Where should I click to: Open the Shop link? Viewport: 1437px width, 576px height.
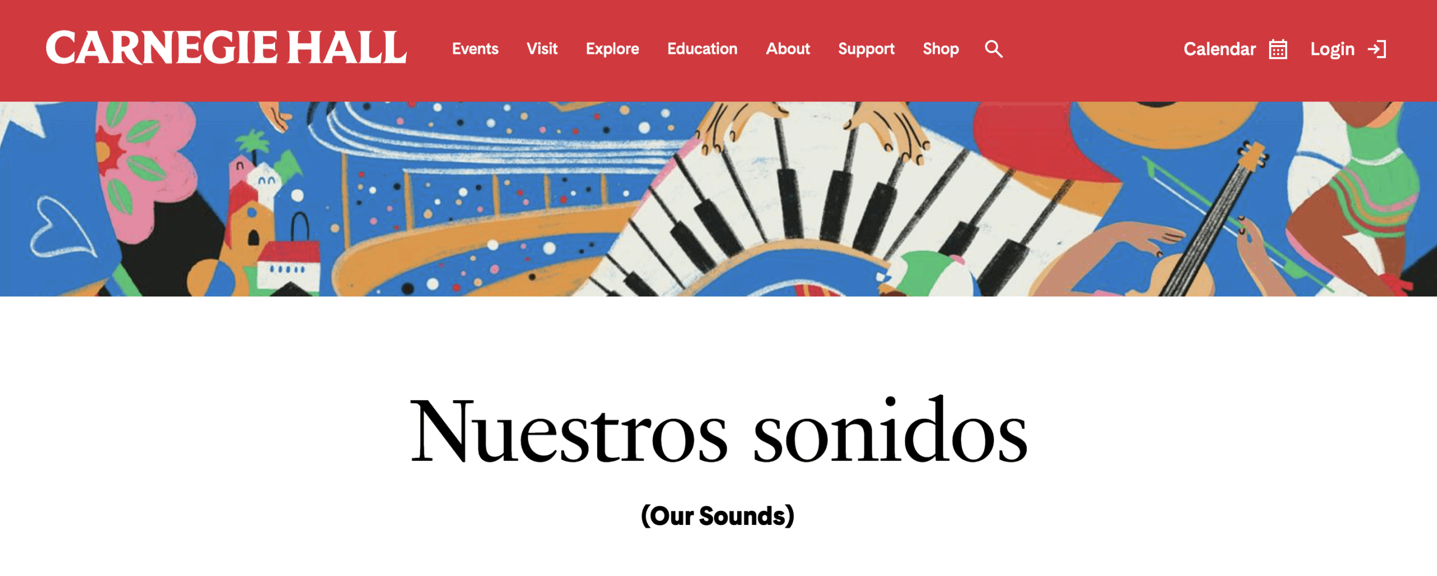pos(941,49)
